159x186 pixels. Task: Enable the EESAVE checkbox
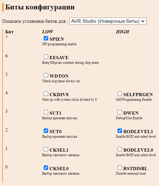pos(46,57)
